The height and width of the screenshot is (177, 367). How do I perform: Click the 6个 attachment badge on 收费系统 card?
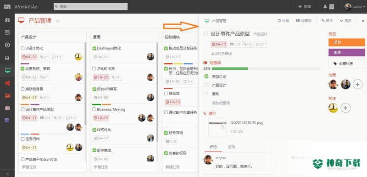click(44, 77)
